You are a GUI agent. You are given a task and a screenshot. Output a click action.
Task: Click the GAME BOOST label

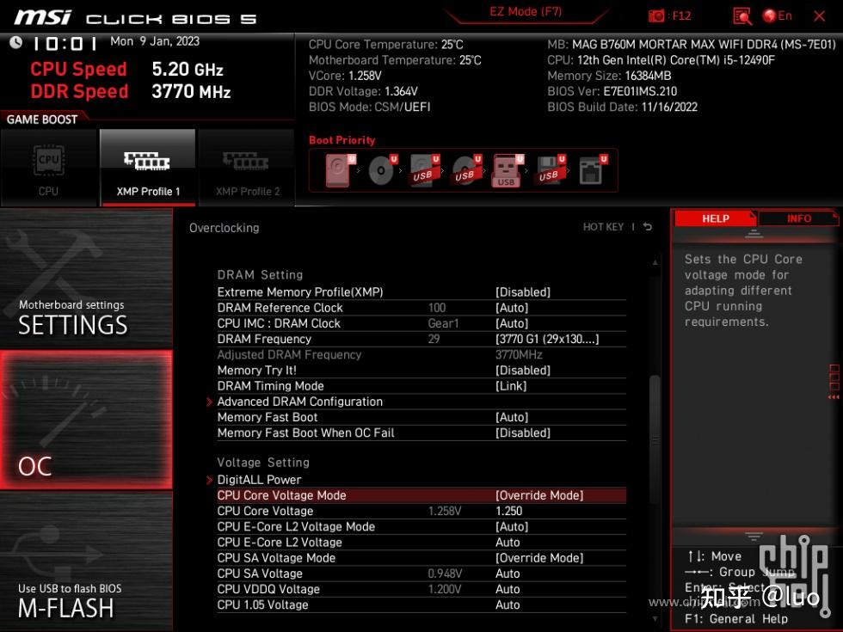point(42,120)
